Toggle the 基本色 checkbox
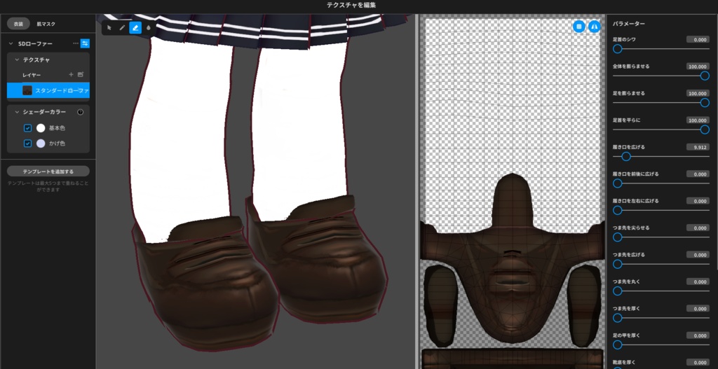The width and height of the screenshot is (718, 369). point(27,128)
